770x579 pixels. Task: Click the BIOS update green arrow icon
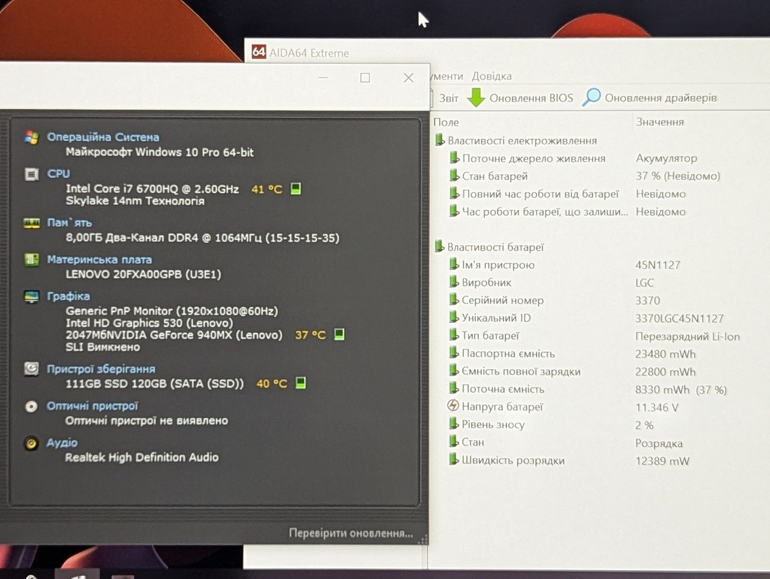[476, 97]
